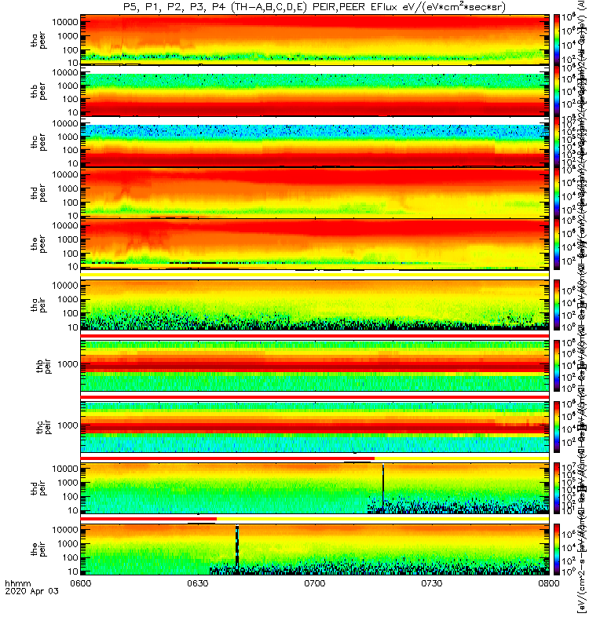Select the "the peer" panel label

(38, 244)
